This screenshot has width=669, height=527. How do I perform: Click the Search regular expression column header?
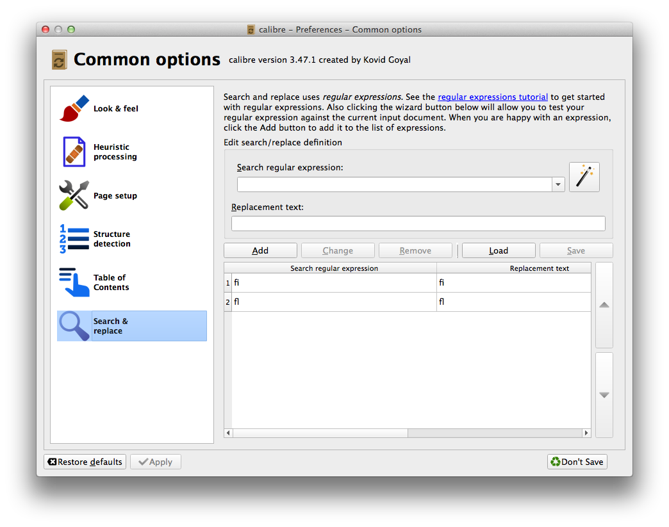coord(333,268)
